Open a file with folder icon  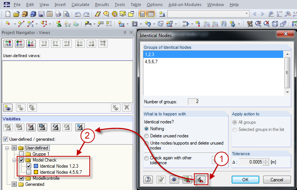click(x=16, y=14)
